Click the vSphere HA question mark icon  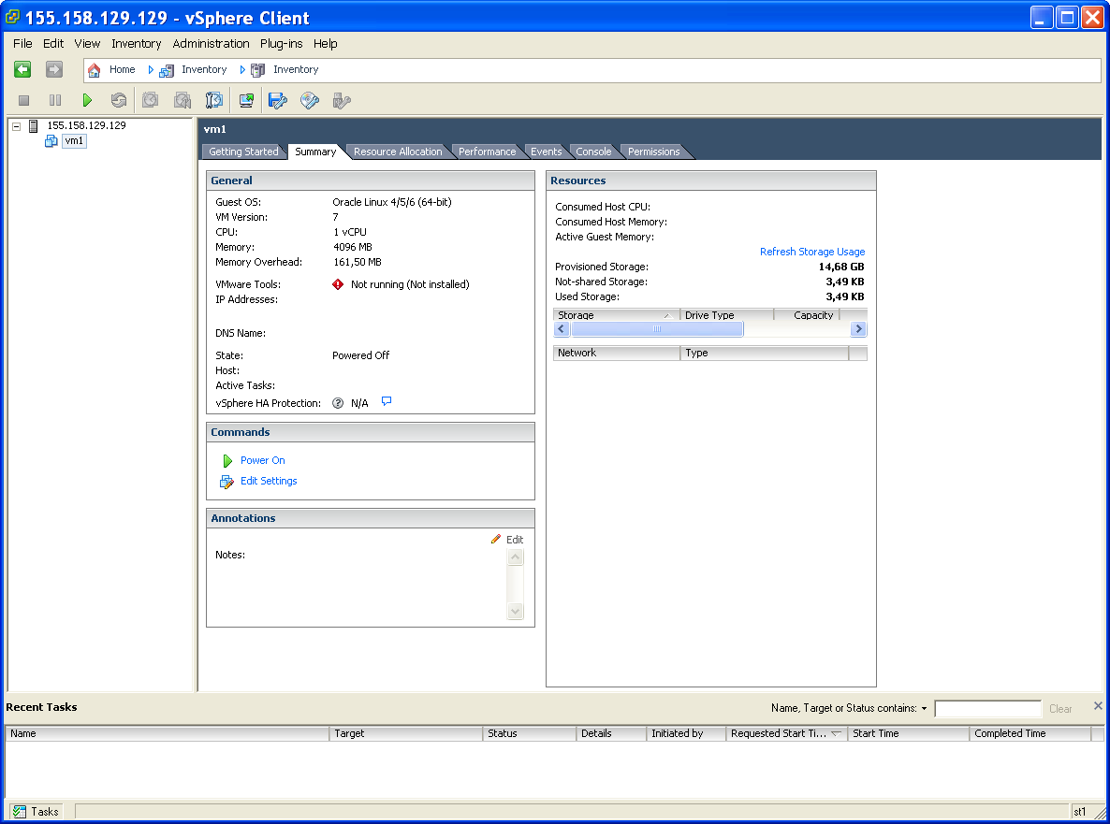(x=338, y=403)
